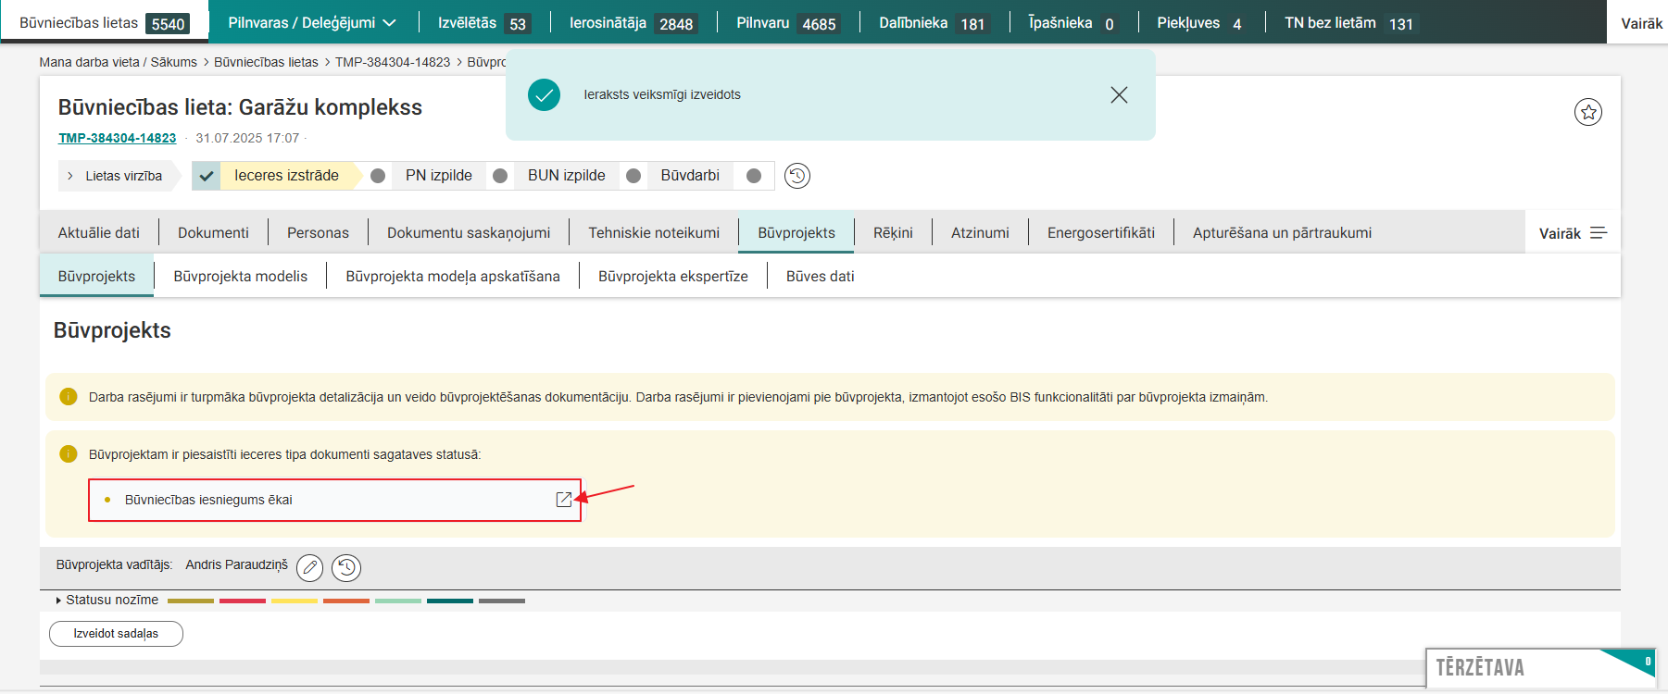Select the Būvdarbi stage circle
This screenshot has width=1668, height=694.
633,176
